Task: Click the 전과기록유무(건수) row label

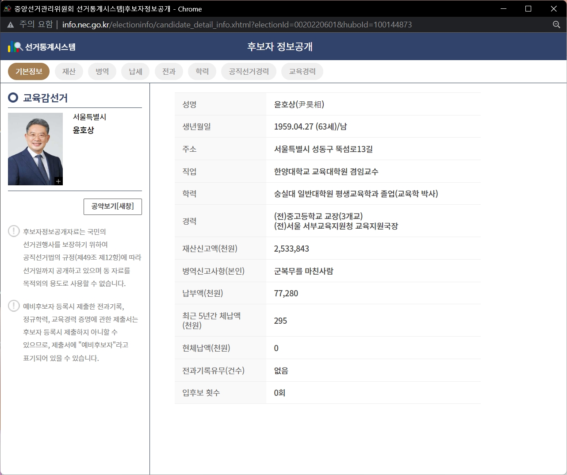Action: (x=213, y=371)
